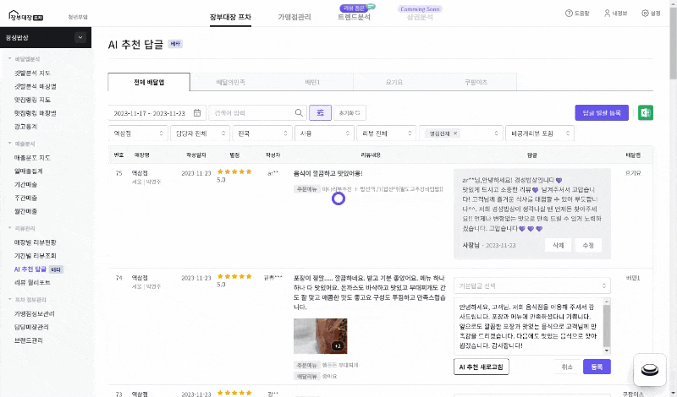Remove the 별점전체 filter chip

(455, 133)
